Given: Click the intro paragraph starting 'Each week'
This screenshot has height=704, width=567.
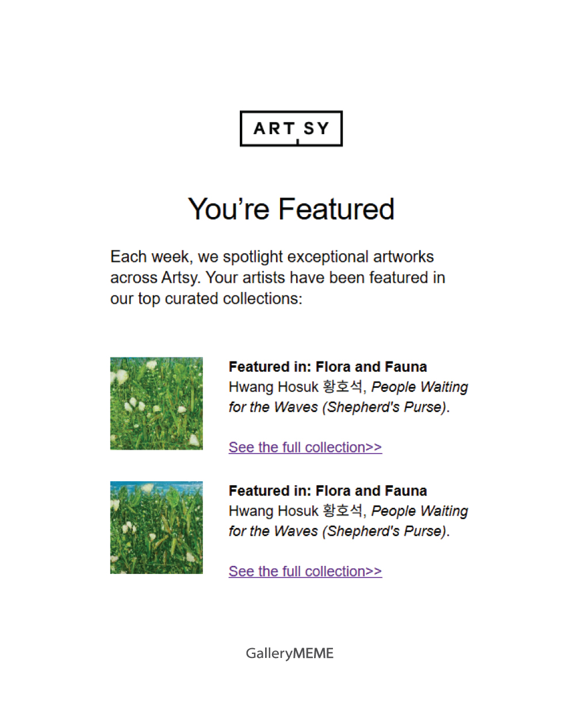Looking at the screenshot, I should 278,277.
